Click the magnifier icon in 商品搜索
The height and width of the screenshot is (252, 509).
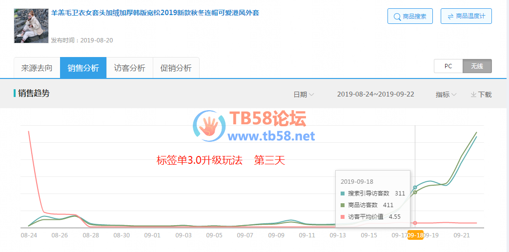click(396, 17)
